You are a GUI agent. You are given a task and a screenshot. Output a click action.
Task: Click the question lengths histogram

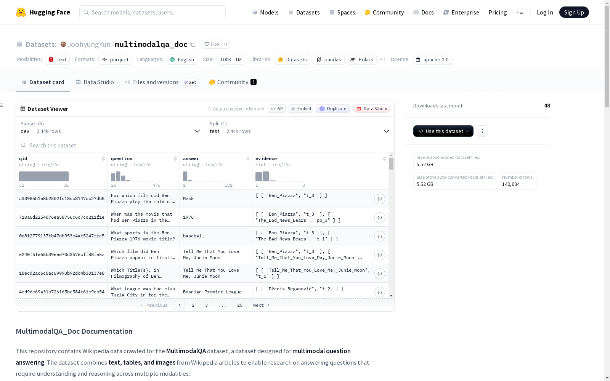click(135, 176)
